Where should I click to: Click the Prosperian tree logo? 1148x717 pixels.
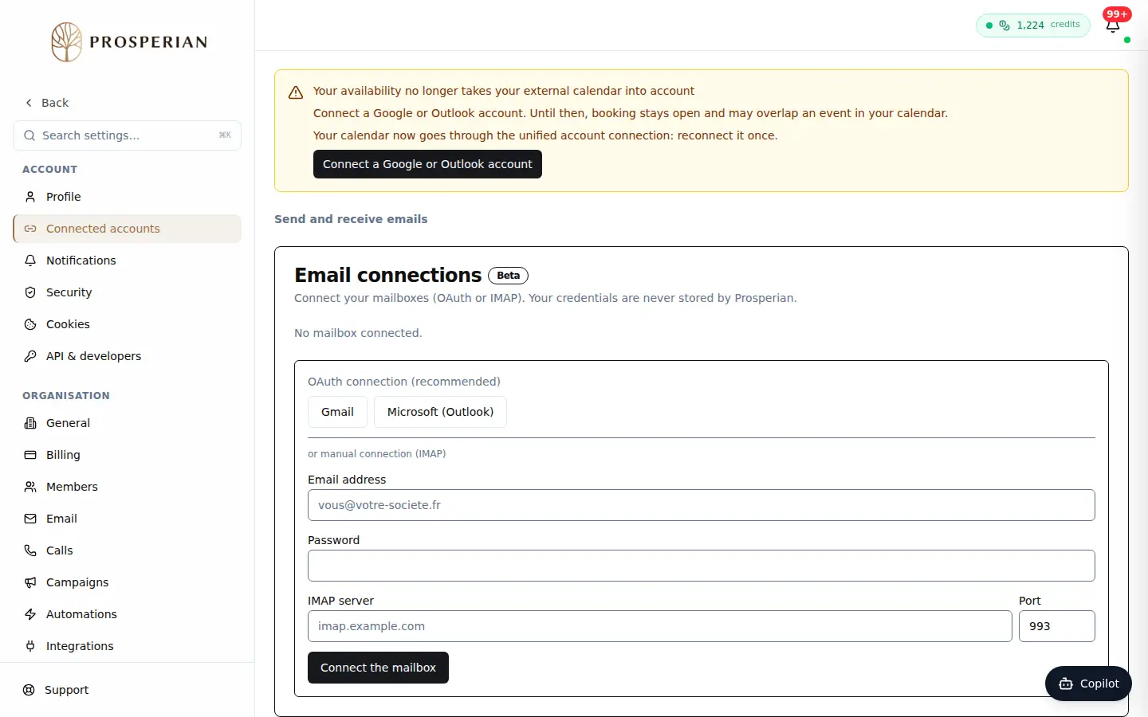point(67,42)
